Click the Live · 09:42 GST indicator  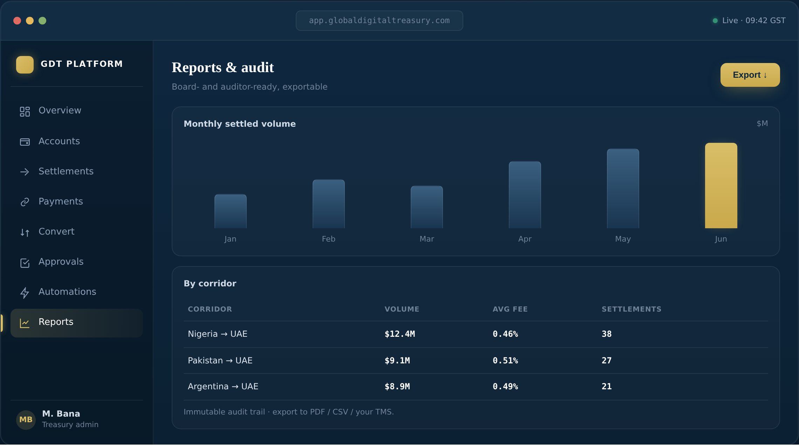pyautogui.click(x=749, y=21)
